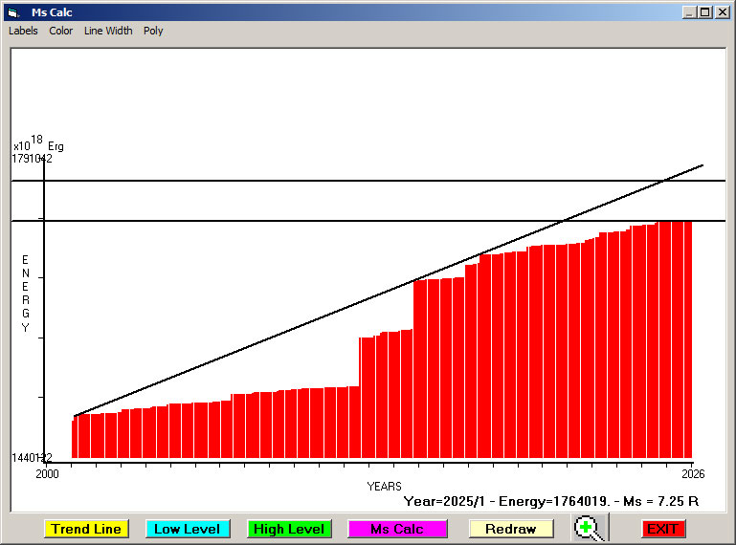The image size is (736, 545).
Task: Open the Line Width menu
Action: (108, 31)
